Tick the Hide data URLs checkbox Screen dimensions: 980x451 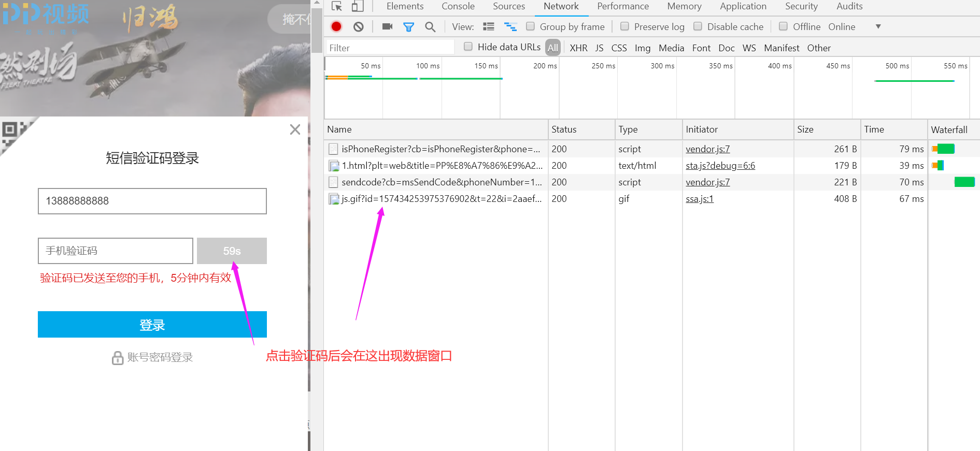point(468,47)
